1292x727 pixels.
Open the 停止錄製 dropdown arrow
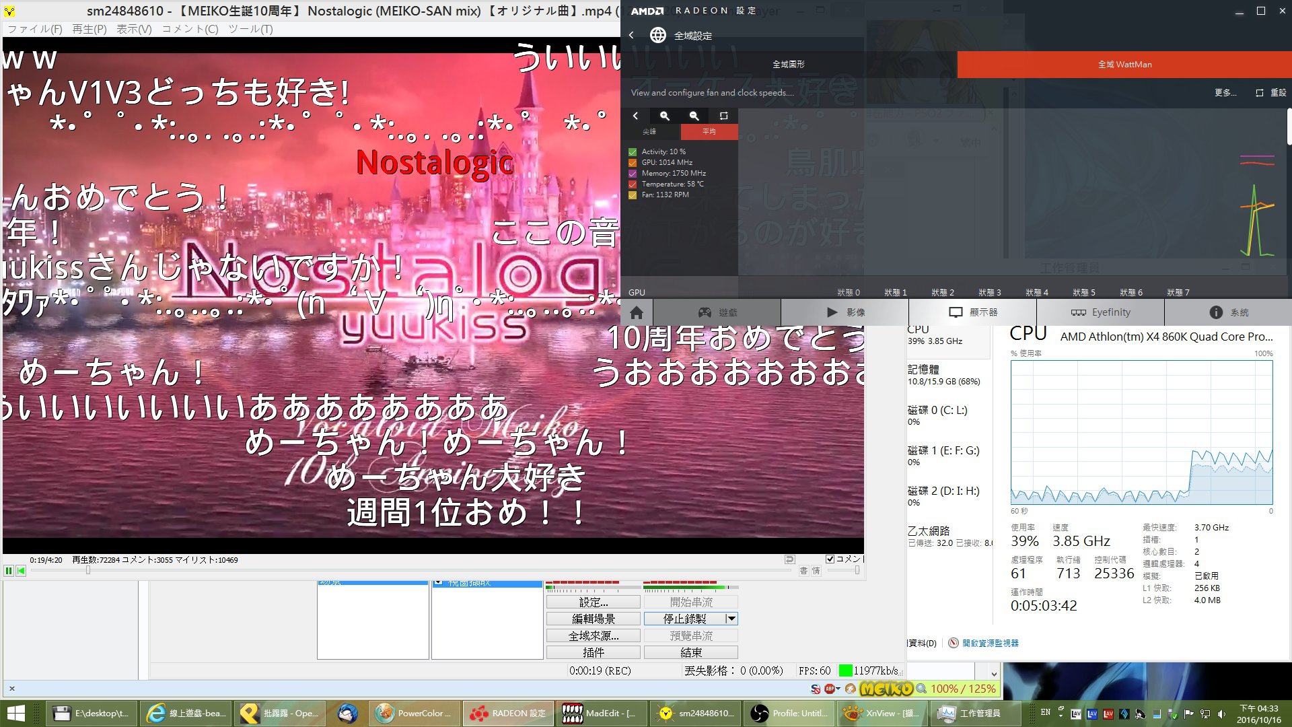click(x=731, y=619)
